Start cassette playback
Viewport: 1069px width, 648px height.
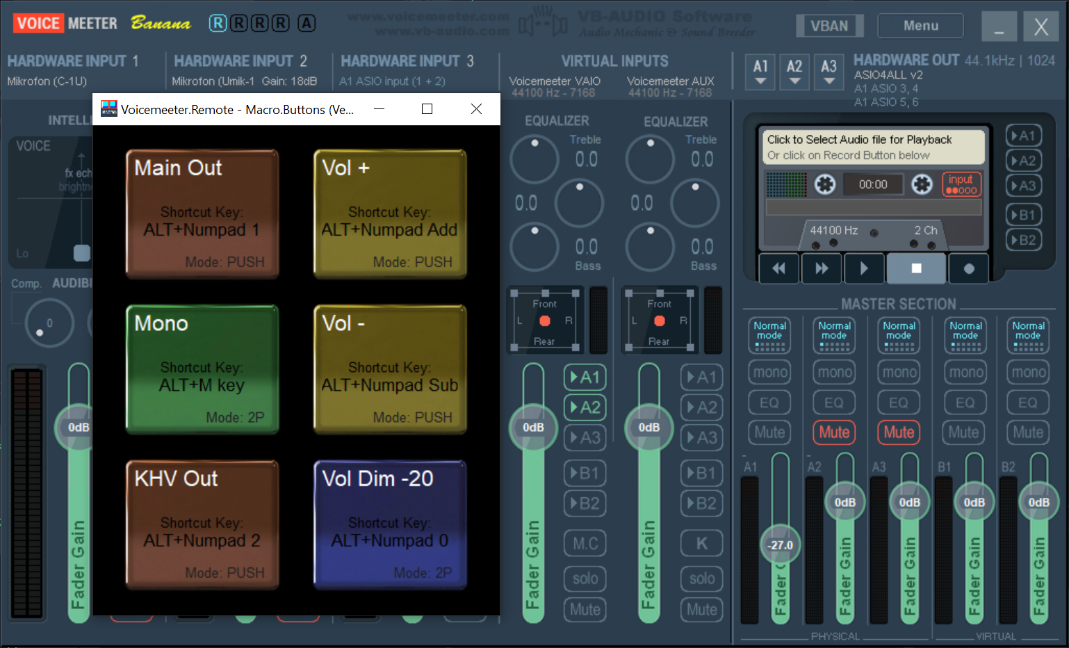point(864,268)
